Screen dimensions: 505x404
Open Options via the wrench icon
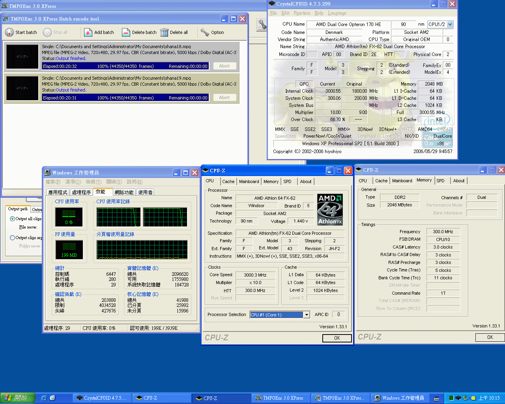tap(205, 32)
